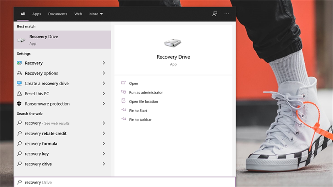Click the Run as administrator icon
Screen dimensions: 333x187
123,92
